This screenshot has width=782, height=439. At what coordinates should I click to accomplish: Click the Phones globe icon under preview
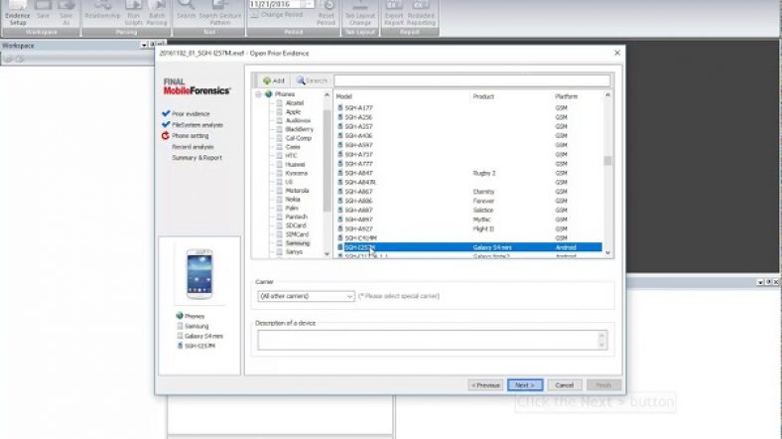(180, 316)
